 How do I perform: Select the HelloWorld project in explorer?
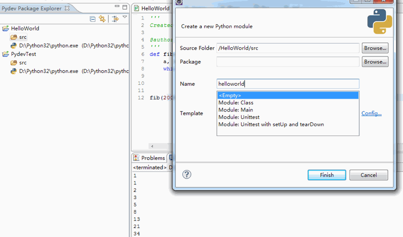pyautogui.click(x=25, y=28)
